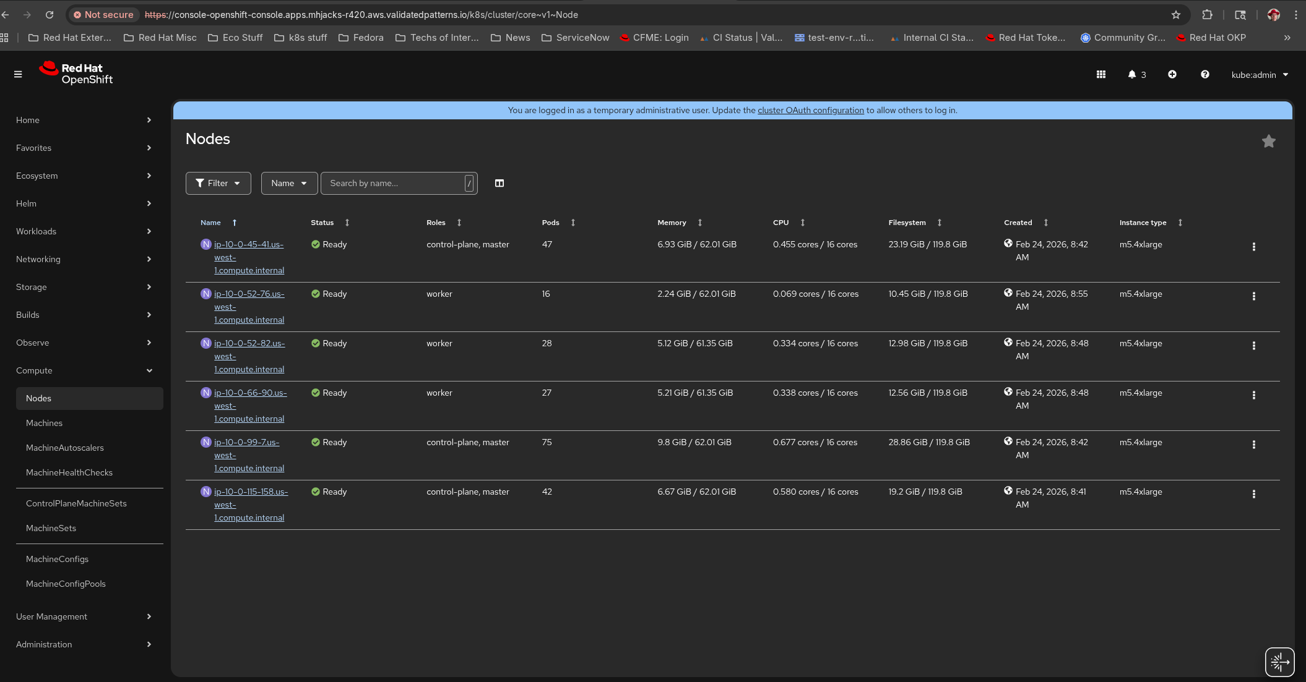Screen dimensions: 1306x682
Task: Open the Name search type dropdown
Action: (288, 183)
